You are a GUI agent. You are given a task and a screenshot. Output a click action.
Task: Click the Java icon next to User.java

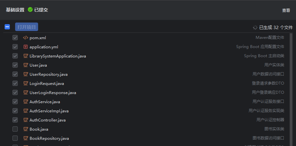[x=26, y=65]
